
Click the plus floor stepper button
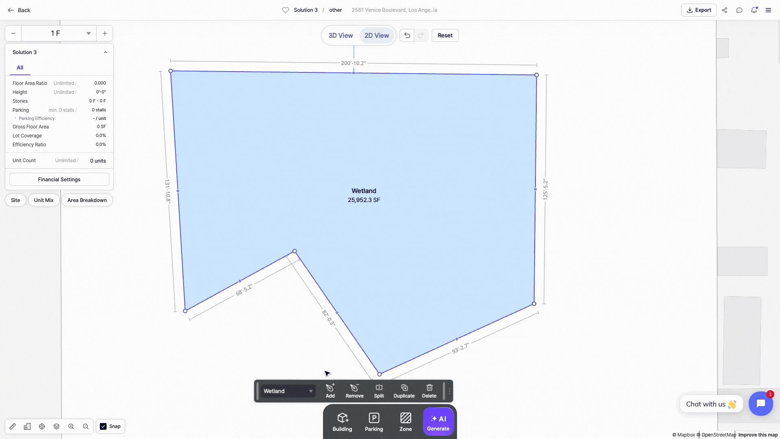coord(105,33)
